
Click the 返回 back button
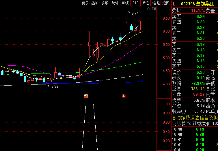coord(166,3)
